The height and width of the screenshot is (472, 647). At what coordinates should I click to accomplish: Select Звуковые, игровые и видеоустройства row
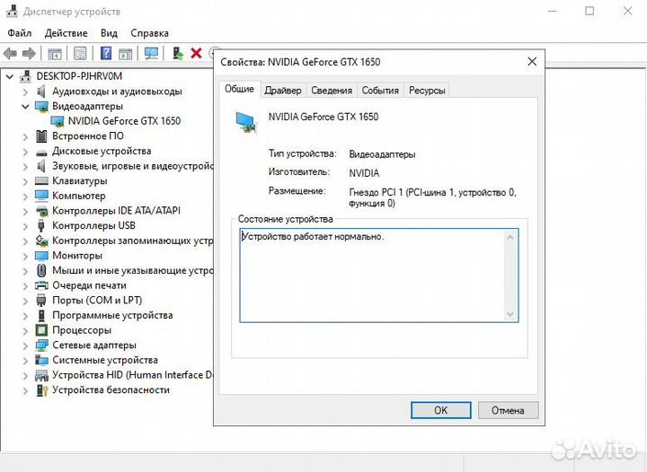point(133,166)
